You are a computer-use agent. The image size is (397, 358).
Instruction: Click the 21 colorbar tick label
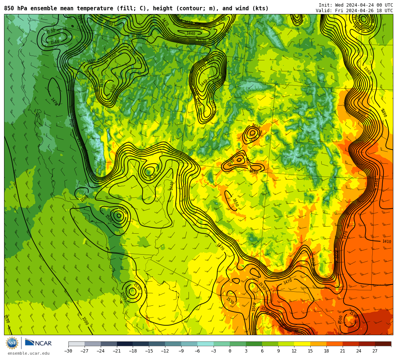coord(343,351)
